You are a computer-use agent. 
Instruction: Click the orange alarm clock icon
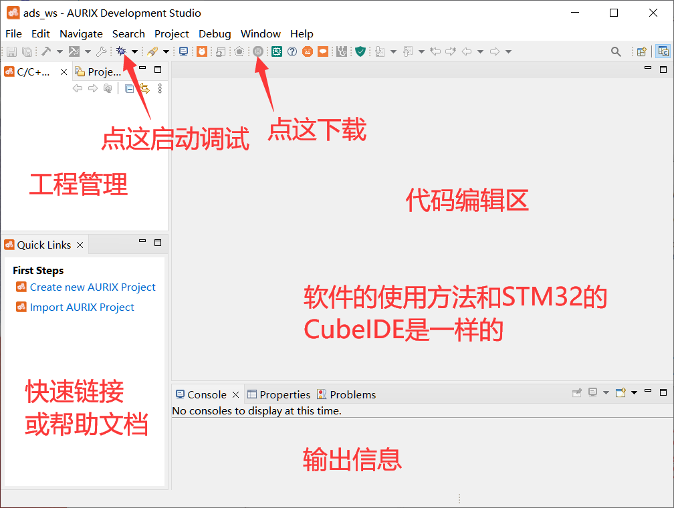[202, 51]
